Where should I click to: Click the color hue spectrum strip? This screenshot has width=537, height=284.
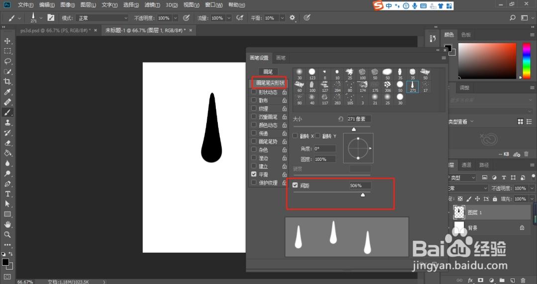coord(527,61)
